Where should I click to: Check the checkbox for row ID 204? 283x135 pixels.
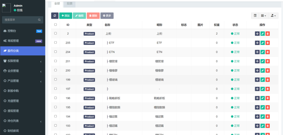click(x=55, y=52)
